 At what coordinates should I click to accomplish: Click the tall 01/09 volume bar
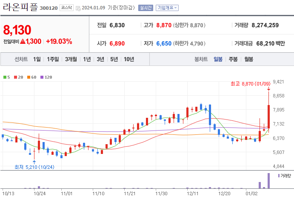pos(269,181)
